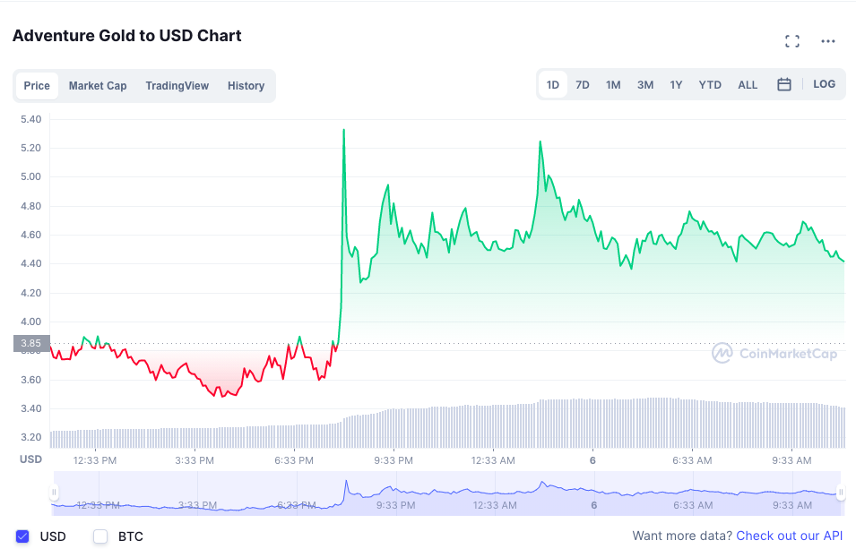
Task: Toggle the LOG scale option
Action: (824, 84)
